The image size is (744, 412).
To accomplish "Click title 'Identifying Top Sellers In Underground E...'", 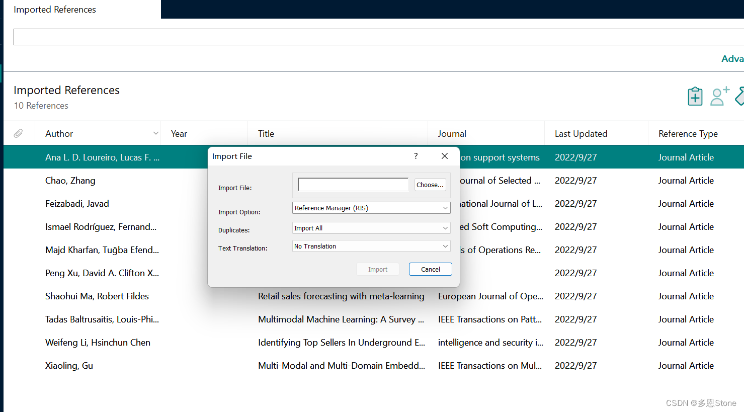I will (342, 343).
